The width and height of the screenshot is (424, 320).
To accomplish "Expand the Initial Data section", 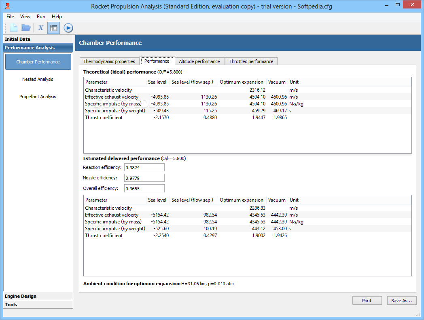I will (x=38, y=39).
